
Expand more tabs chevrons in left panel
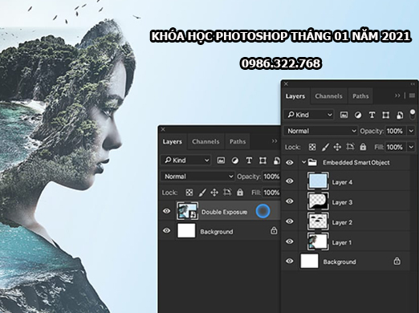point(275,141)
